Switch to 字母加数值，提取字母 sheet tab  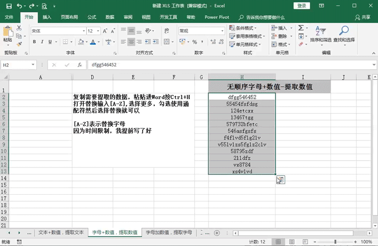[x=169, y=232]
